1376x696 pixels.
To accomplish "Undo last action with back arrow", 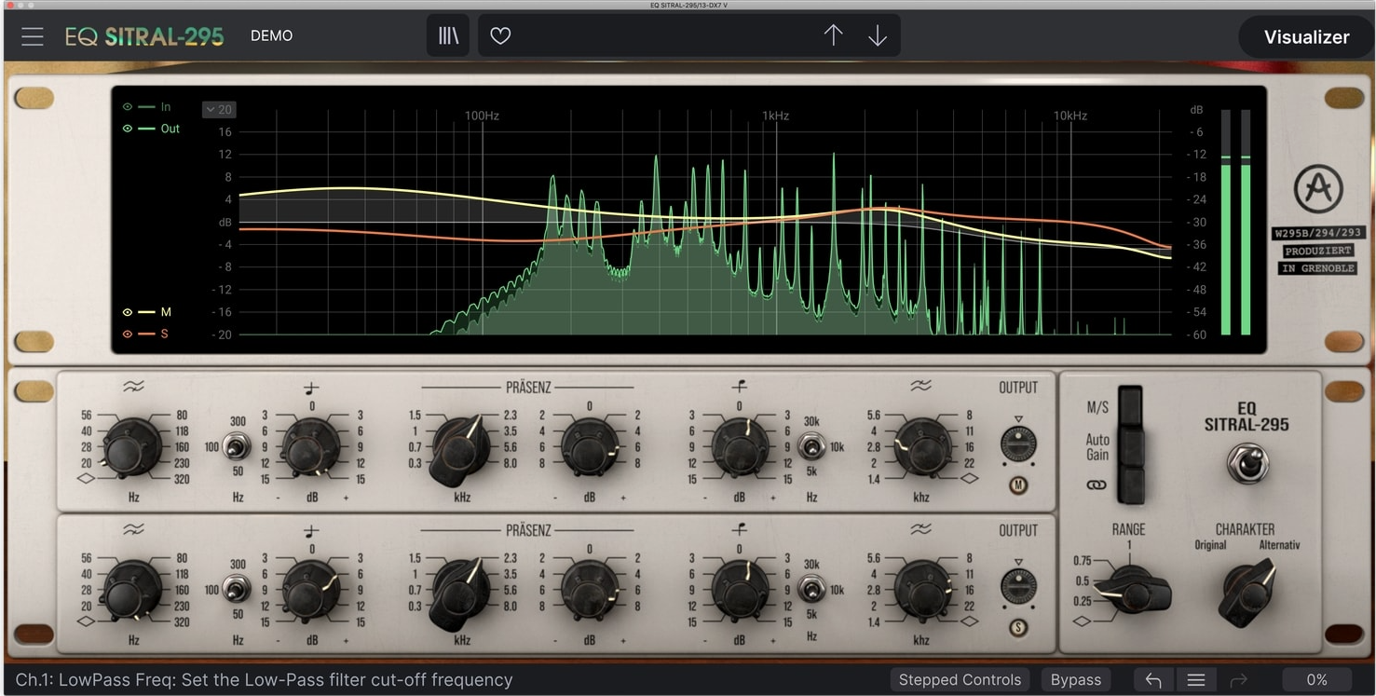I will pyautogui.click(x=1153, y=680).
